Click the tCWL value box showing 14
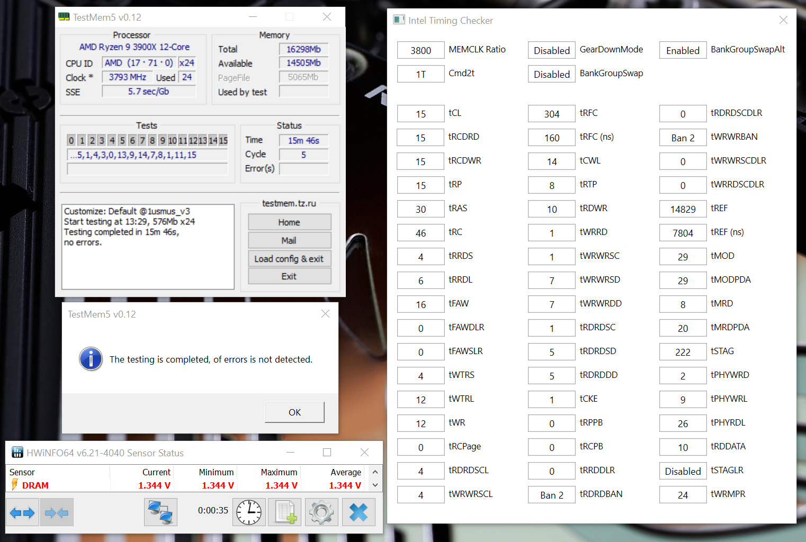The height and width of the screenshot is (542, 806). [552, 161]
